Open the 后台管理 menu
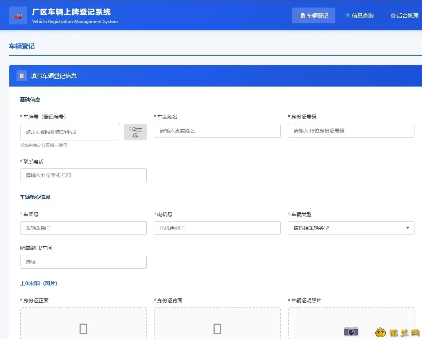The image size is (422, 339). pos(404,15)
